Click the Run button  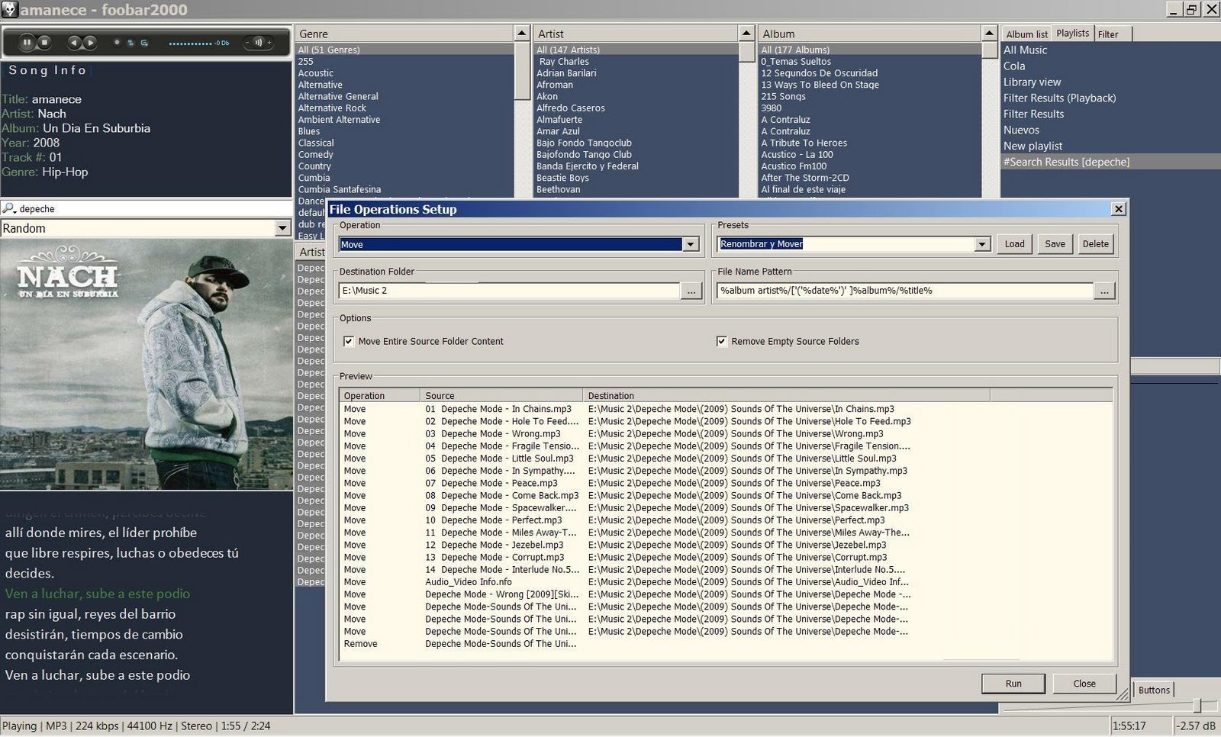[1013, 684]
